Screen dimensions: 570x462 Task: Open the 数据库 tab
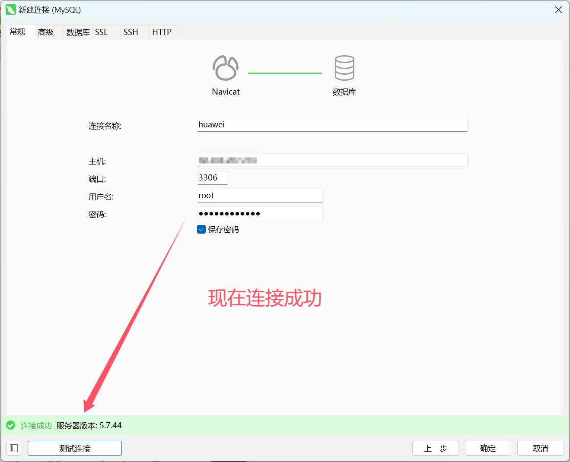click(78, 32)
